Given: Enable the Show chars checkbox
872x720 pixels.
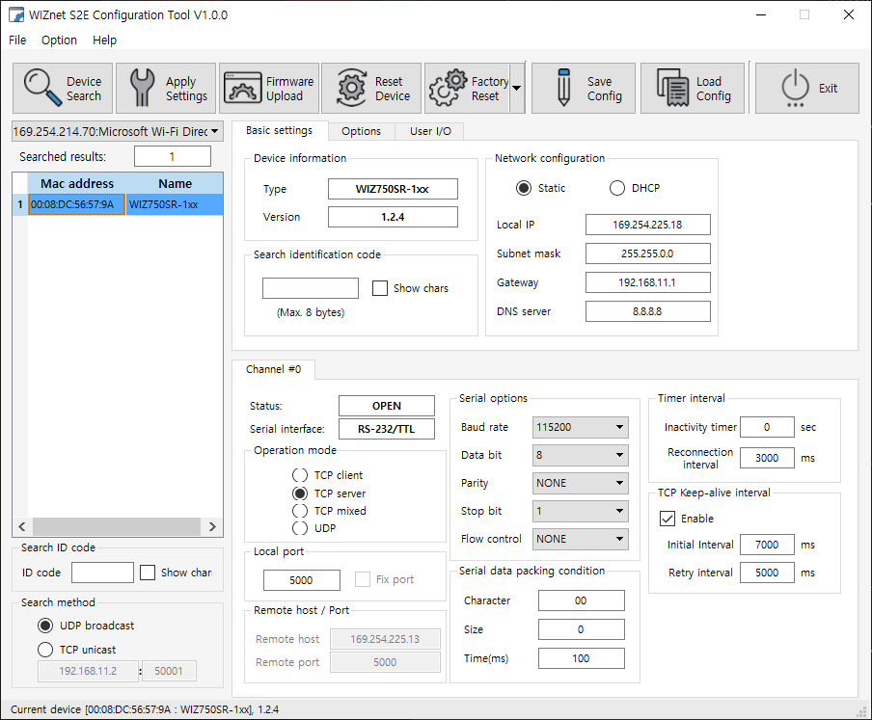Looking at the screenshot, I should click(x=380, y=287).
